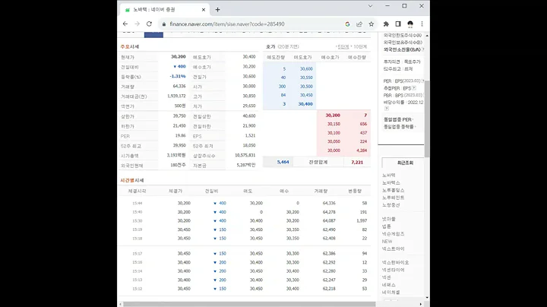This screenshot has height=307, width=547.
Task: Click the help icon under 배당수익률
Action: tap(386, 109)
